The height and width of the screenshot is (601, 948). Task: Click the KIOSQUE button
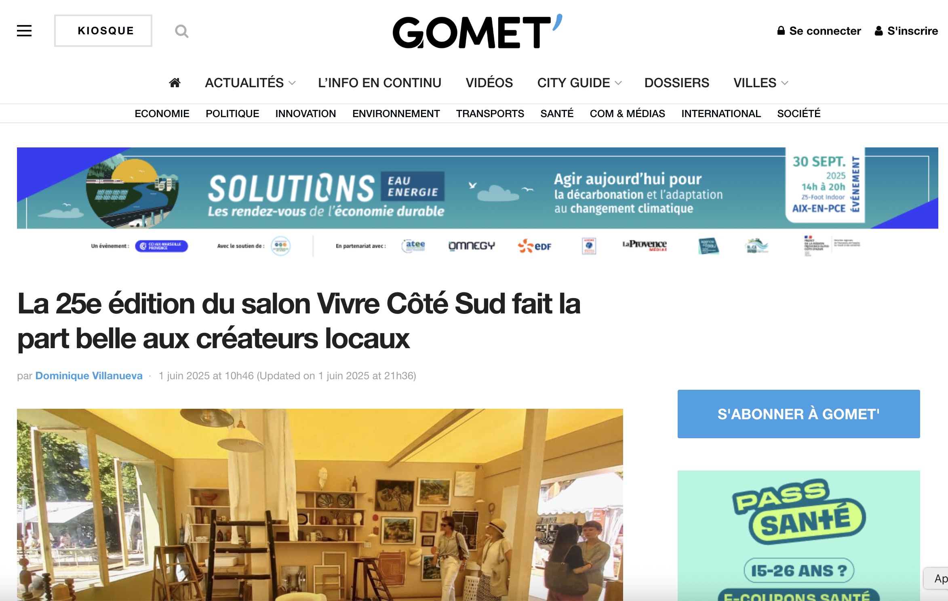point(103,31)
